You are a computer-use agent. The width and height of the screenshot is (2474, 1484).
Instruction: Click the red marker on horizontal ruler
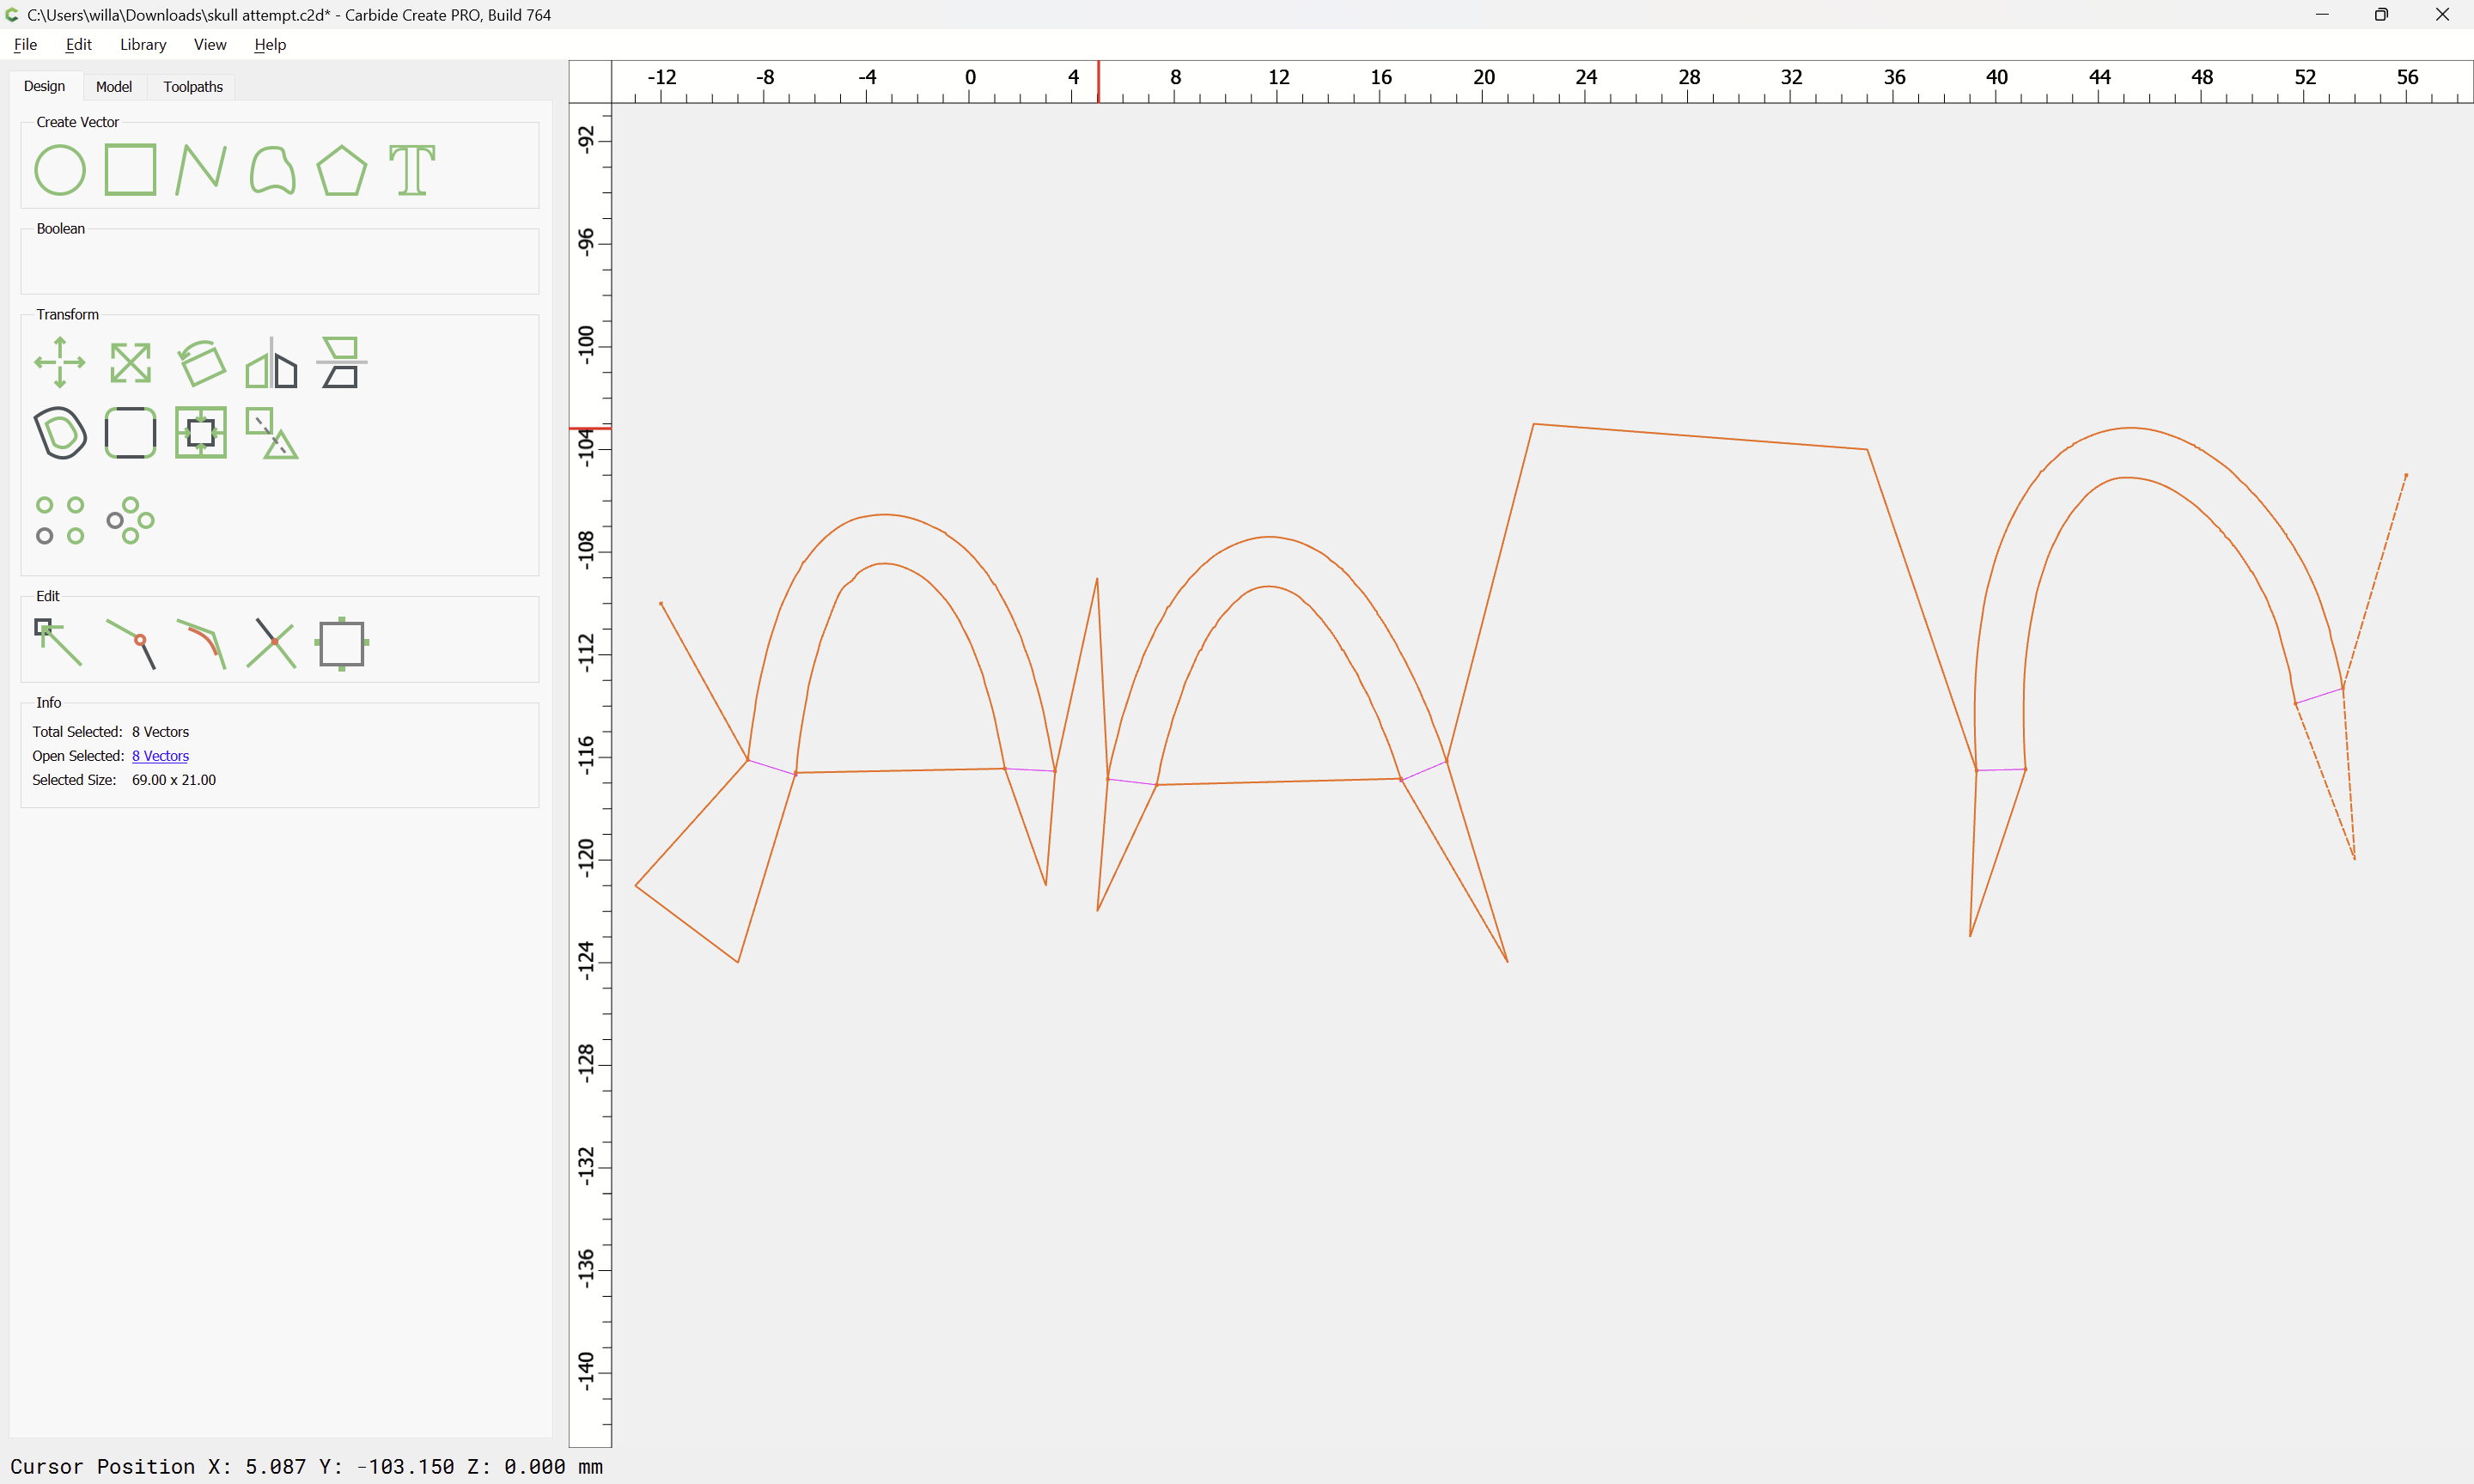point(1098,82)
